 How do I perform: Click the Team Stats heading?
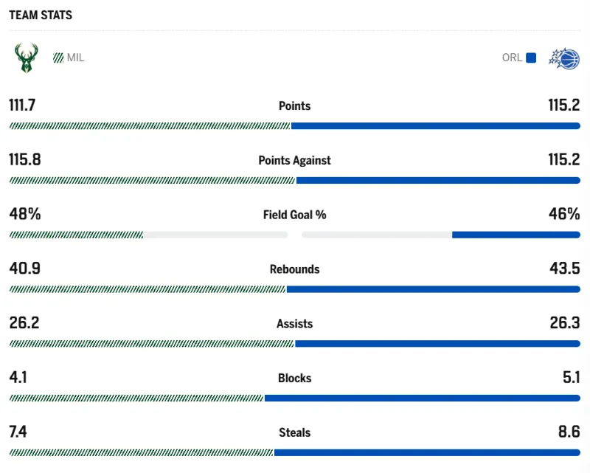(41, 15)
